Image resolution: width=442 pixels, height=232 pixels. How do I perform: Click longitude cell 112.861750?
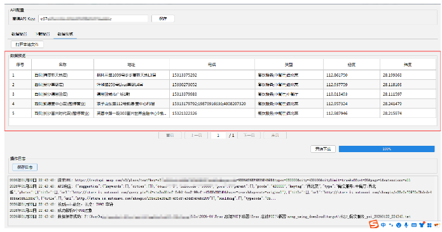coord(352,75)
